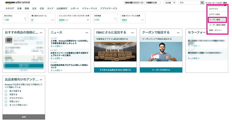Open the おすすめ商品の価格 card ellipsis menu
The height and width of the screenshot is (123, 232).
tap(41, 33)
